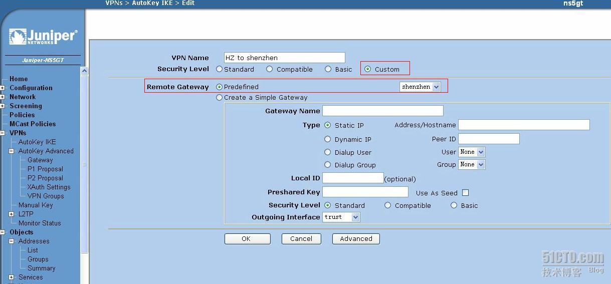
Task: Open the Advanced settings button
Action: pos(356,239)
